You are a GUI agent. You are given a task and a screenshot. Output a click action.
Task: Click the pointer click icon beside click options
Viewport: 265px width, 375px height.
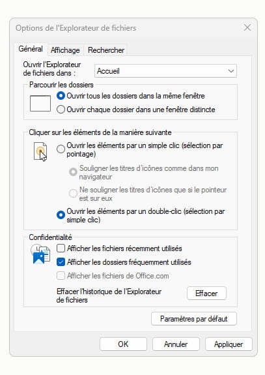pyautogui.click(x=40, y=151)
